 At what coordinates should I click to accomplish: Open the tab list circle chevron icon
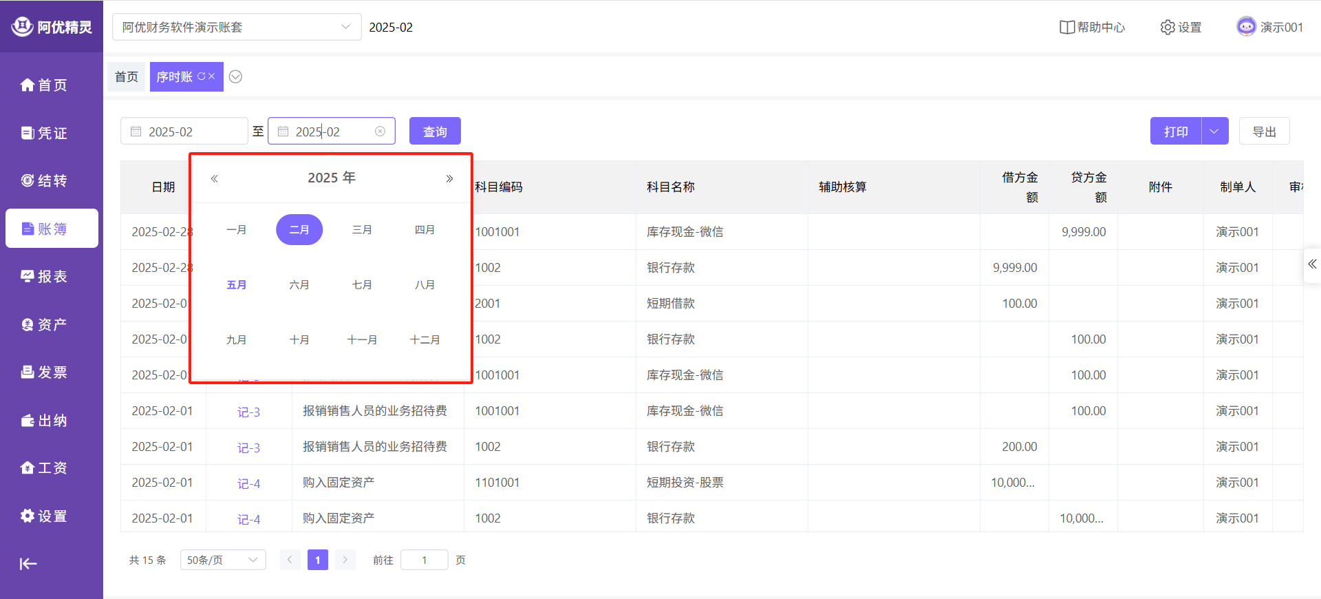pos(235,76)
